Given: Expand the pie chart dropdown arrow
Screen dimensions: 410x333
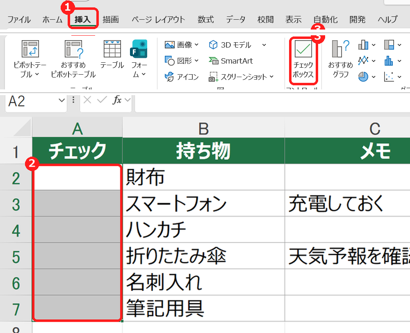Looking at the screenshot, I should (374, 77).
